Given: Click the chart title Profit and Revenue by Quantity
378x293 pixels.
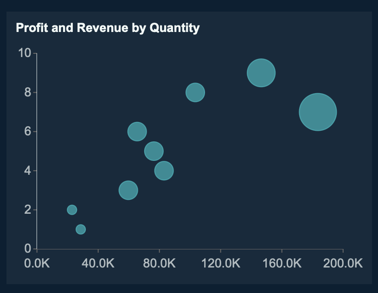Looking at the screenshot, I should click(108, 28).
